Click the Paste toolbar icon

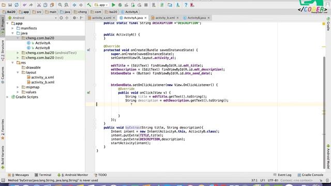point(52,5)
